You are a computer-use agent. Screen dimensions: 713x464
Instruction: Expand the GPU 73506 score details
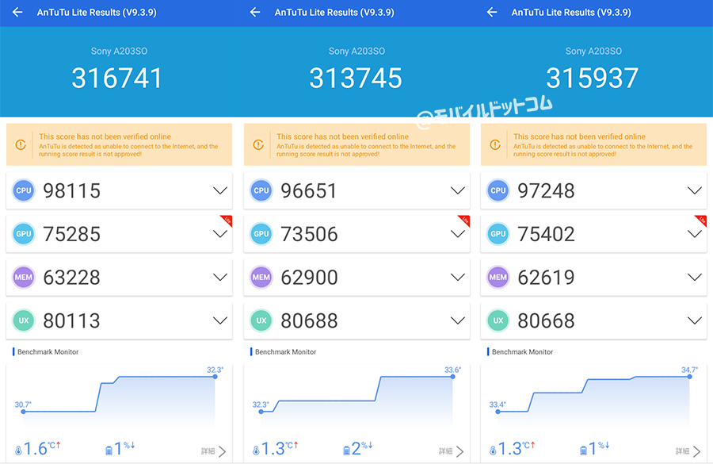pos(458,234)
